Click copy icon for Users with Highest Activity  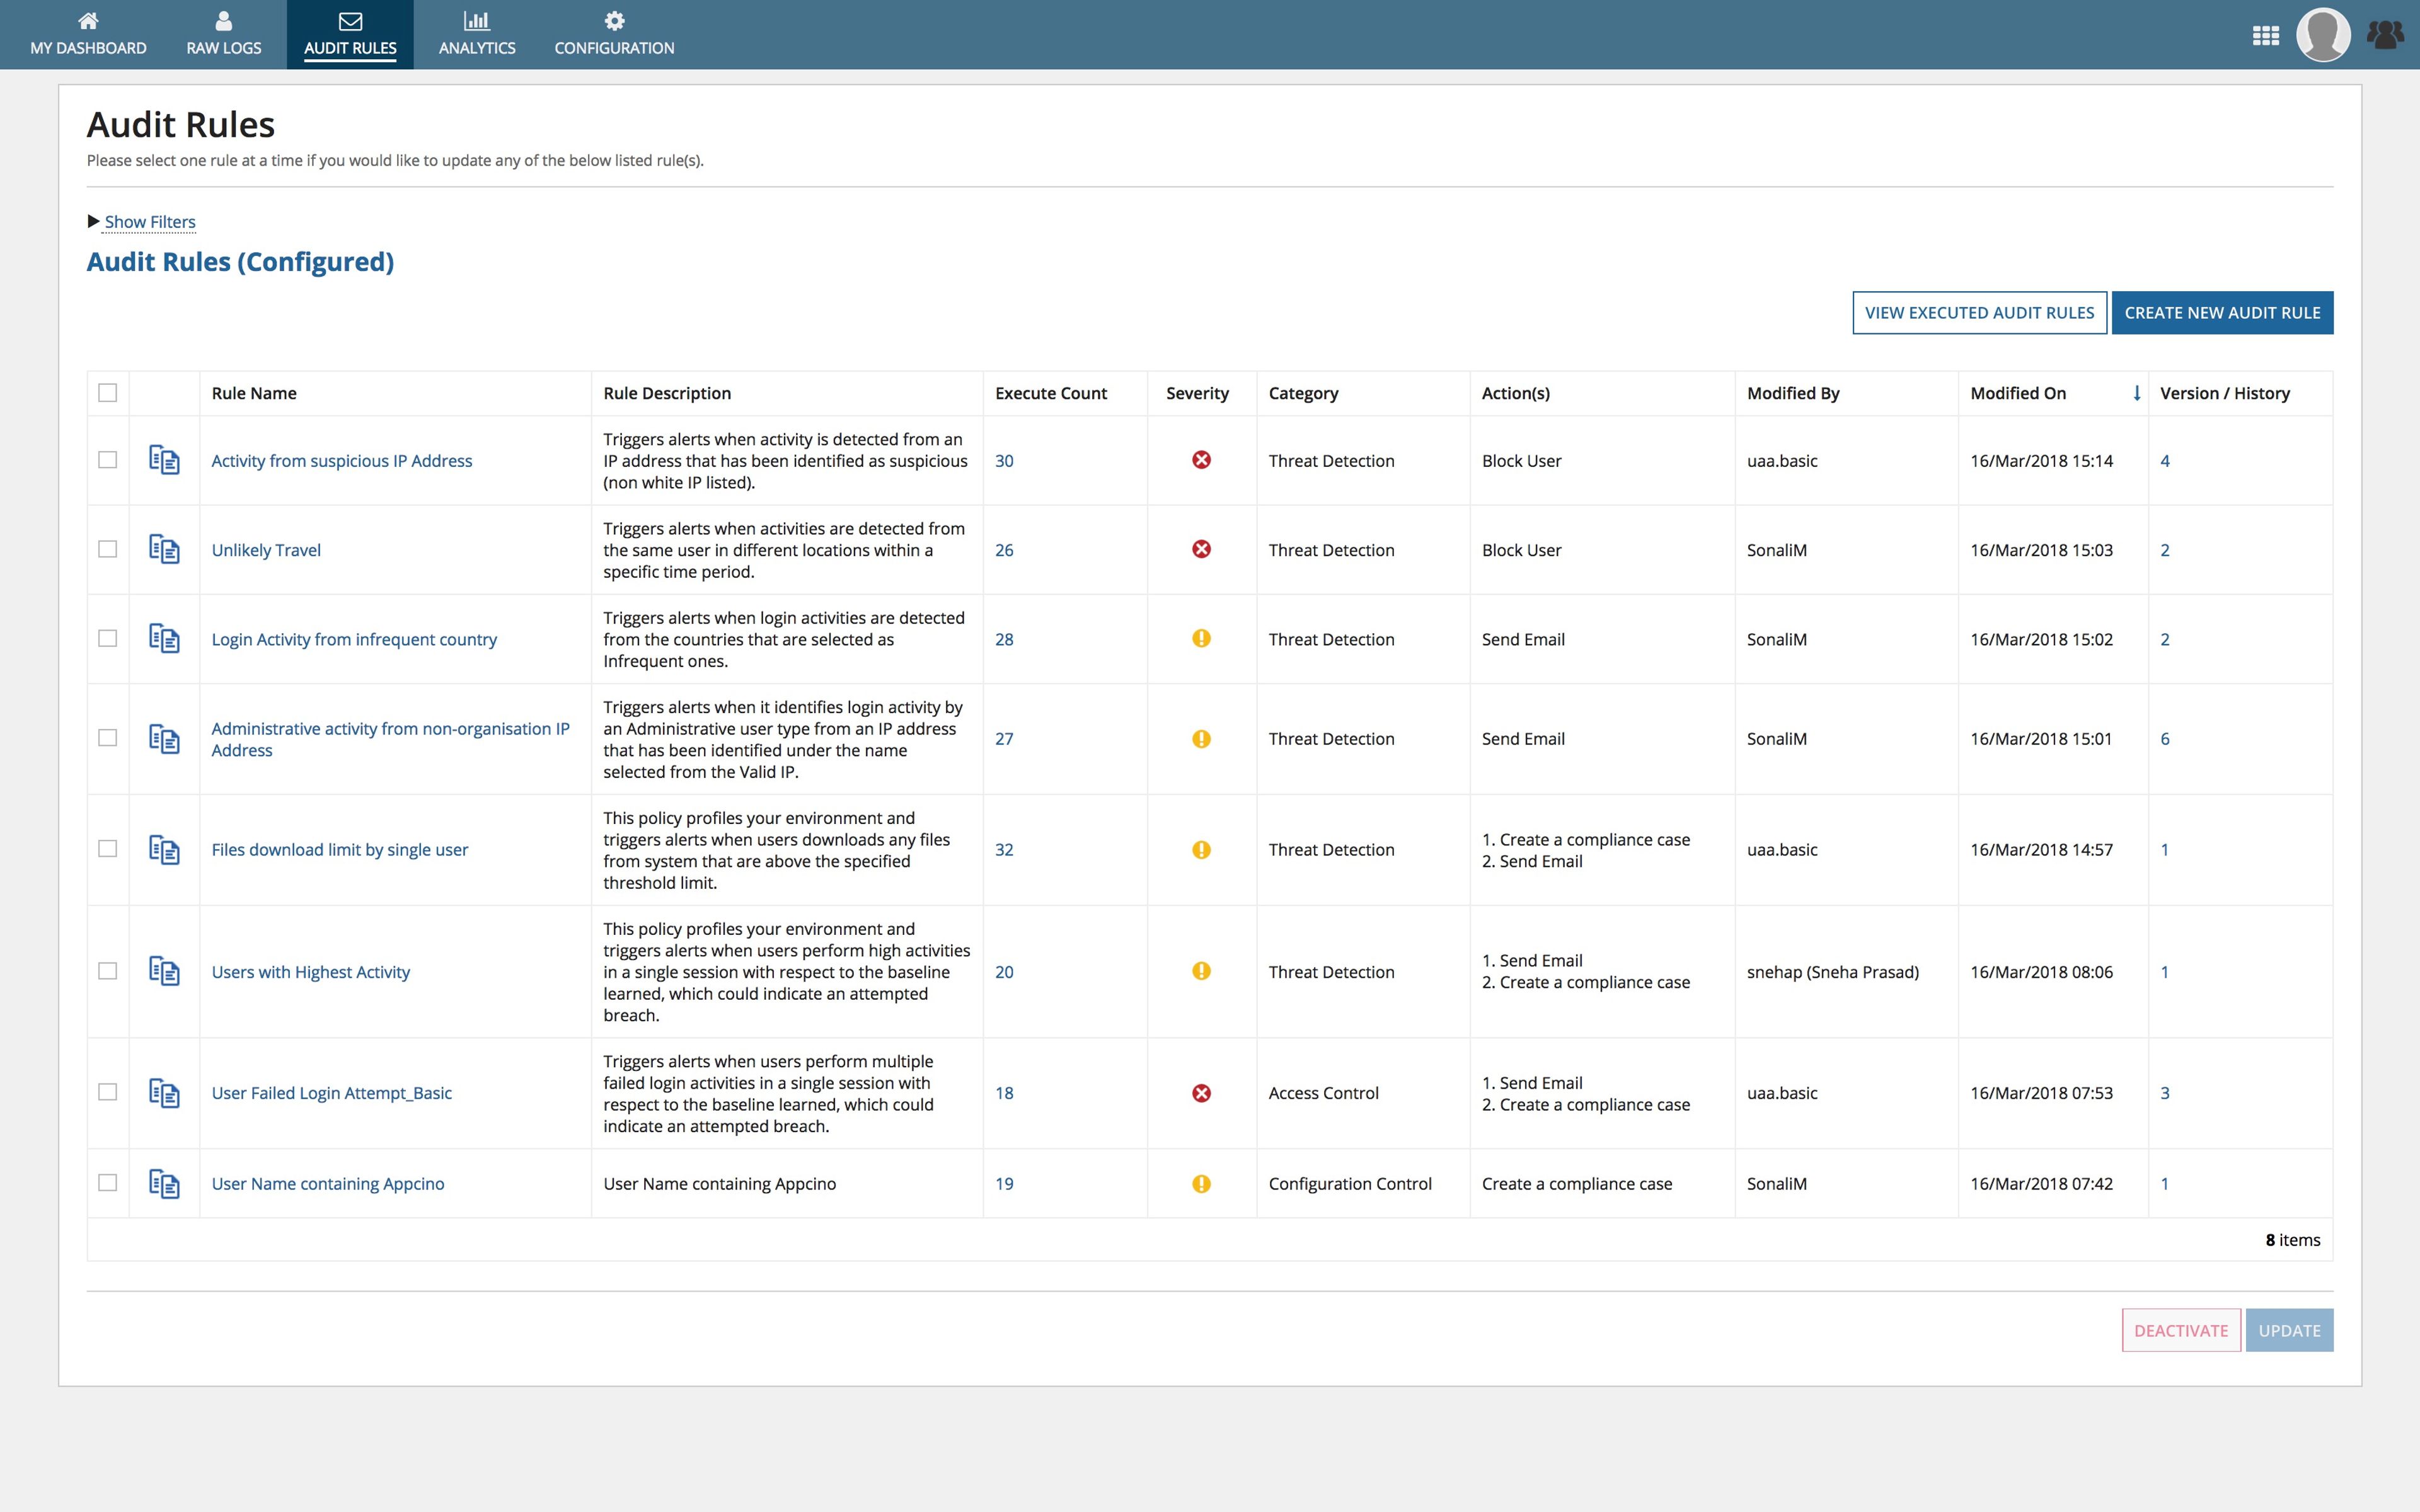[164, 971]
